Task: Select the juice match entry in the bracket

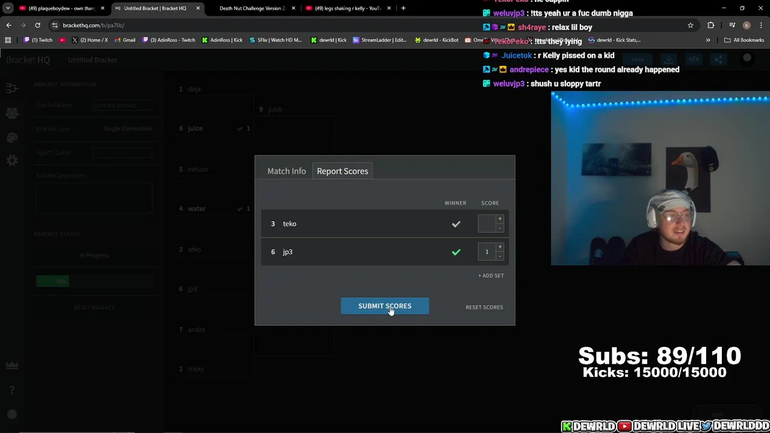Action: (x=214, y=129)
